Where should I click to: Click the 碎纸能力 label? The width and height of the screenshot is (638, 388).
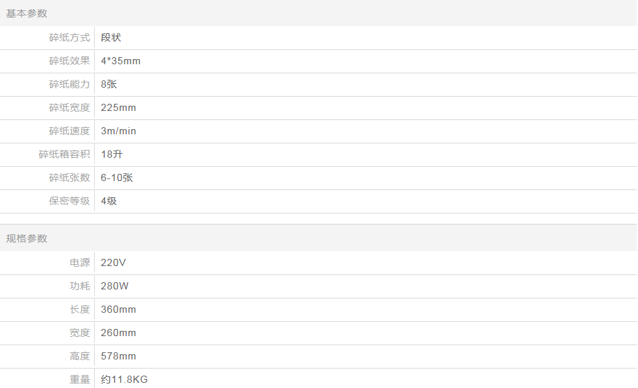click(69, 84)
